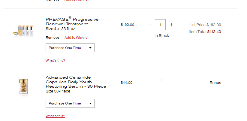
Task: Open Advanced Ceramide Capsules Daily Youth title
Action: coord(76,82)
